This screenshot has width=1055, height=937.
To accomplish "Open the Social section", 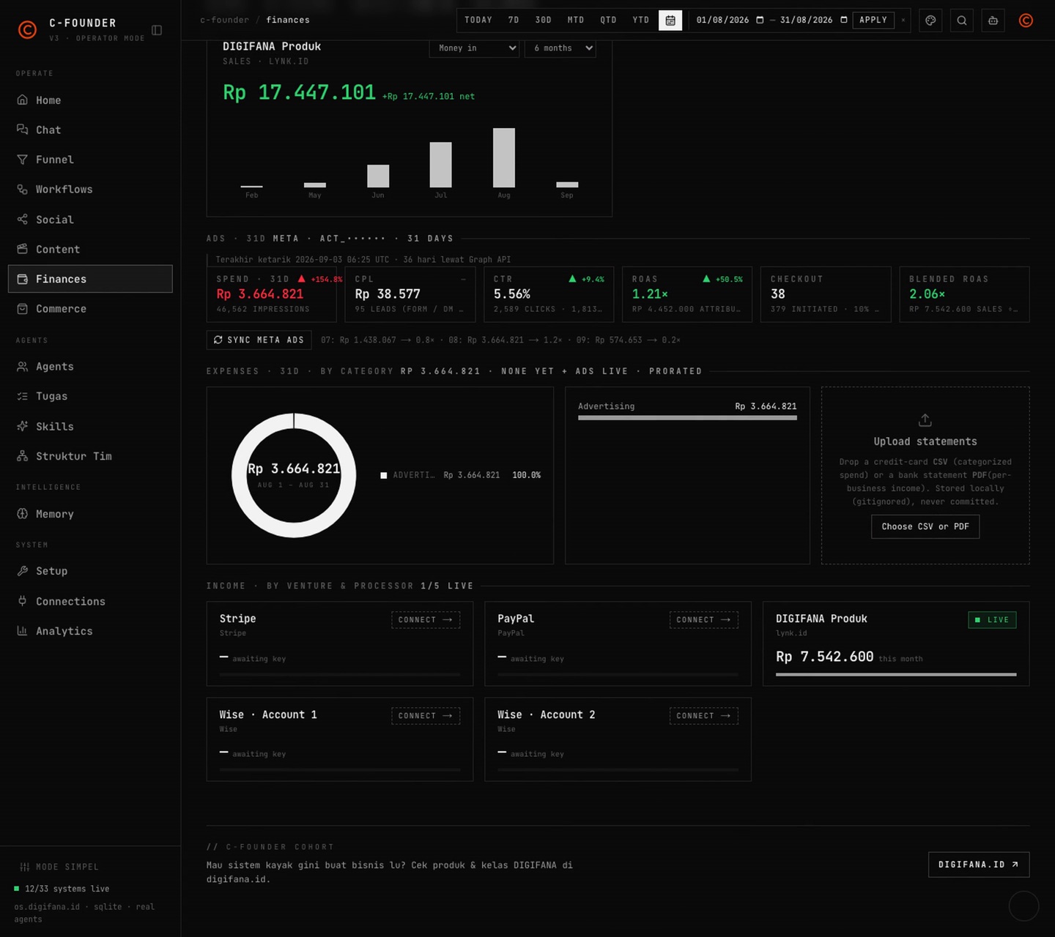I will coord(90,220).
